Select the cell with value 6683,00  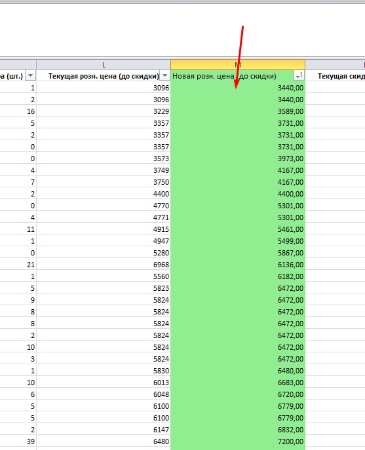coord(238,383)
